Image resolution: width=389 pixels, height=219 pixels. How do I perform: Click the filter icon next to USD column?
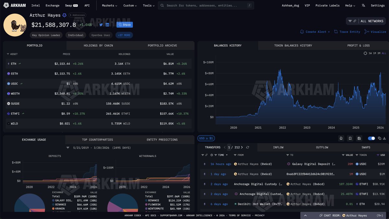[378, 155]
